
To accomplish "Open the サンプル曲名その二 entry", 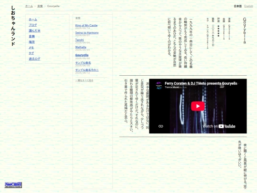I will pos(87,70).
